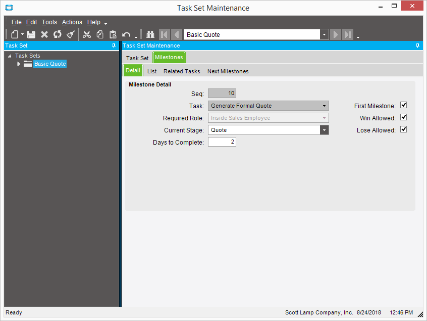Uncheck the Lose Allowed checkbox
The height and width of the screenshot is (321, 427).
point(404,129)
